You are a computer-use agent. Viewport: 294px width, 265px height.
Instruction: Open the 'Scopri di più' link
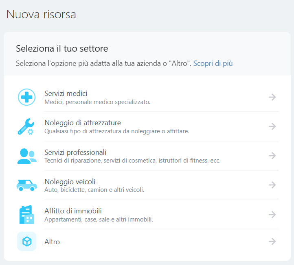point(213,63)
